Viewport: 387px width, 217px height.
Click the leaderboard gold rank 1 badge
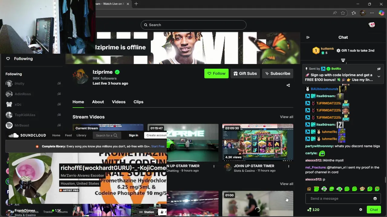316,51
